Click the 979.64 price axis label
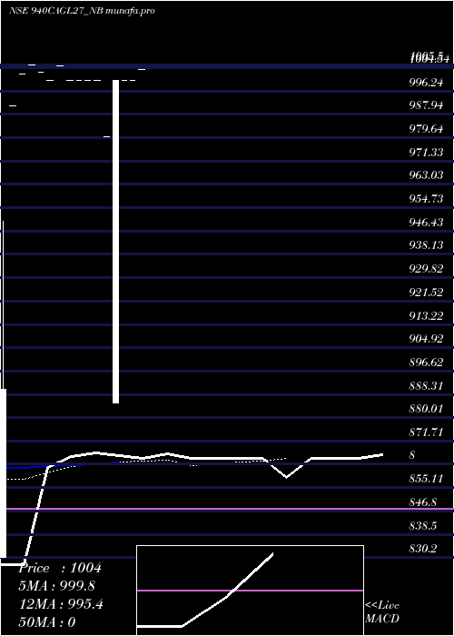454x636 pixels. click(426, 129)
